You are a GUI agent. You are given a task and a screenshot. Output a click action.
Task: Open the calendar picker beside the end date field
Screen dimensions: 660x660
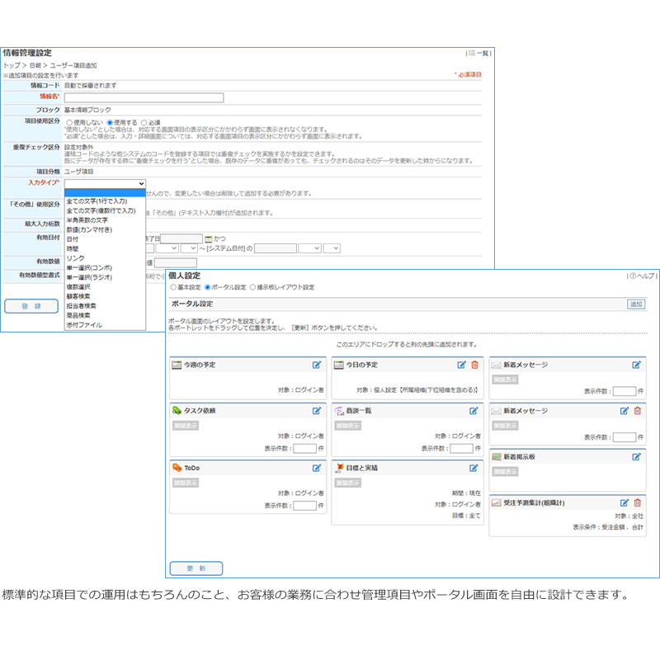click(209, 238)
